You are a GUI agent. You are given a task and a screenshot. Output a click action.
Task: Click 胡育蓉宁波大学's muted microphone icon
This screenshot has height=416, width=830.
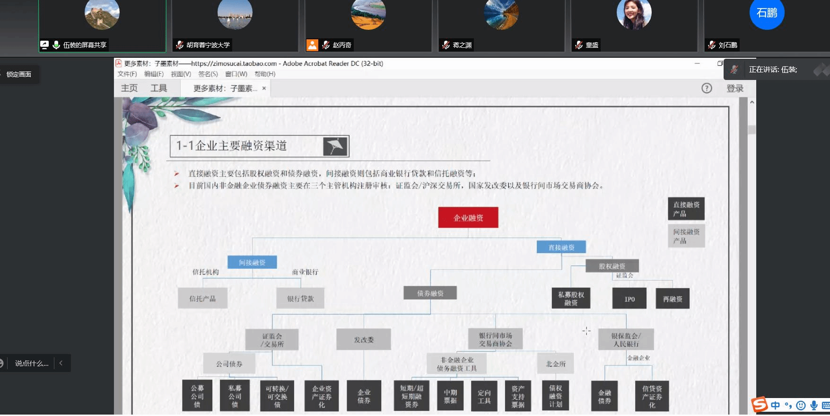coord(180,45)
